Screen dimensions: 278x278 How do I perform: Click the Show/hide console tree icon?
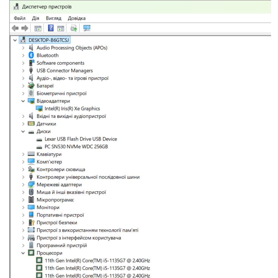pyautogui.click(x=38, y=28)
